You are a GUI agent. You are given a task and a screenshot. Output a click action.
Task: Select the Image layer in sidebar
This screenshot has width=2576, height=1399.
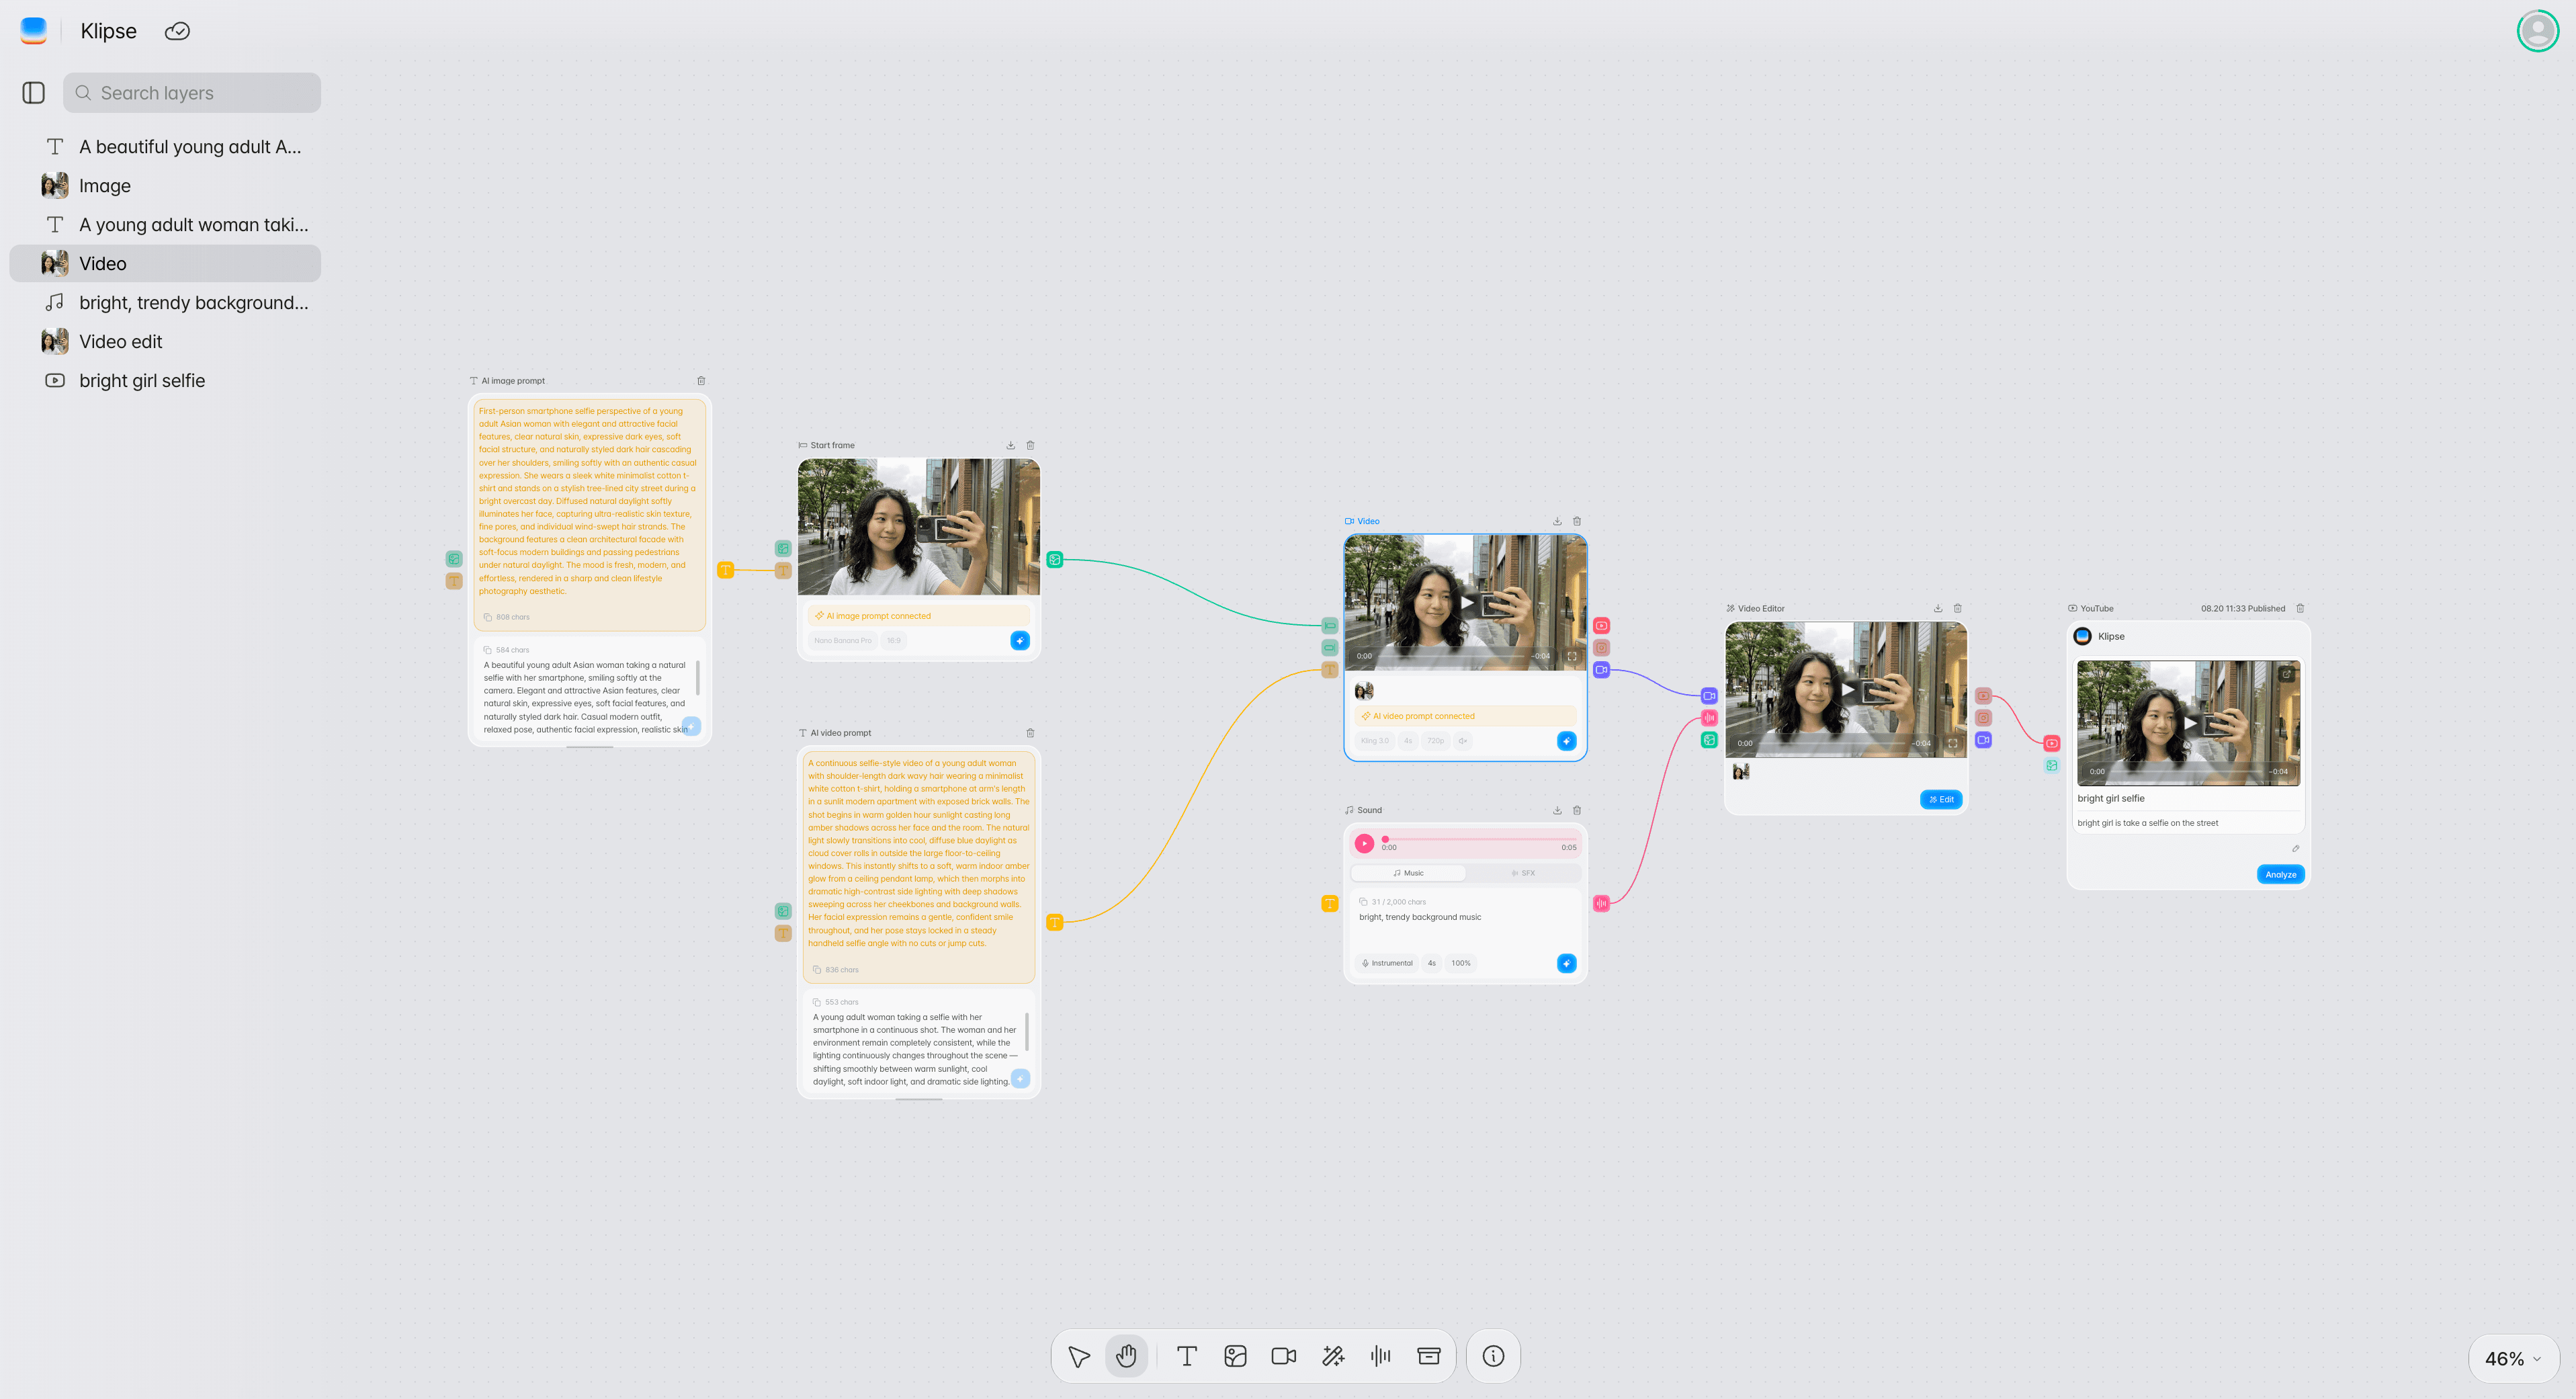pyautogui.click(x=165, y=186)
